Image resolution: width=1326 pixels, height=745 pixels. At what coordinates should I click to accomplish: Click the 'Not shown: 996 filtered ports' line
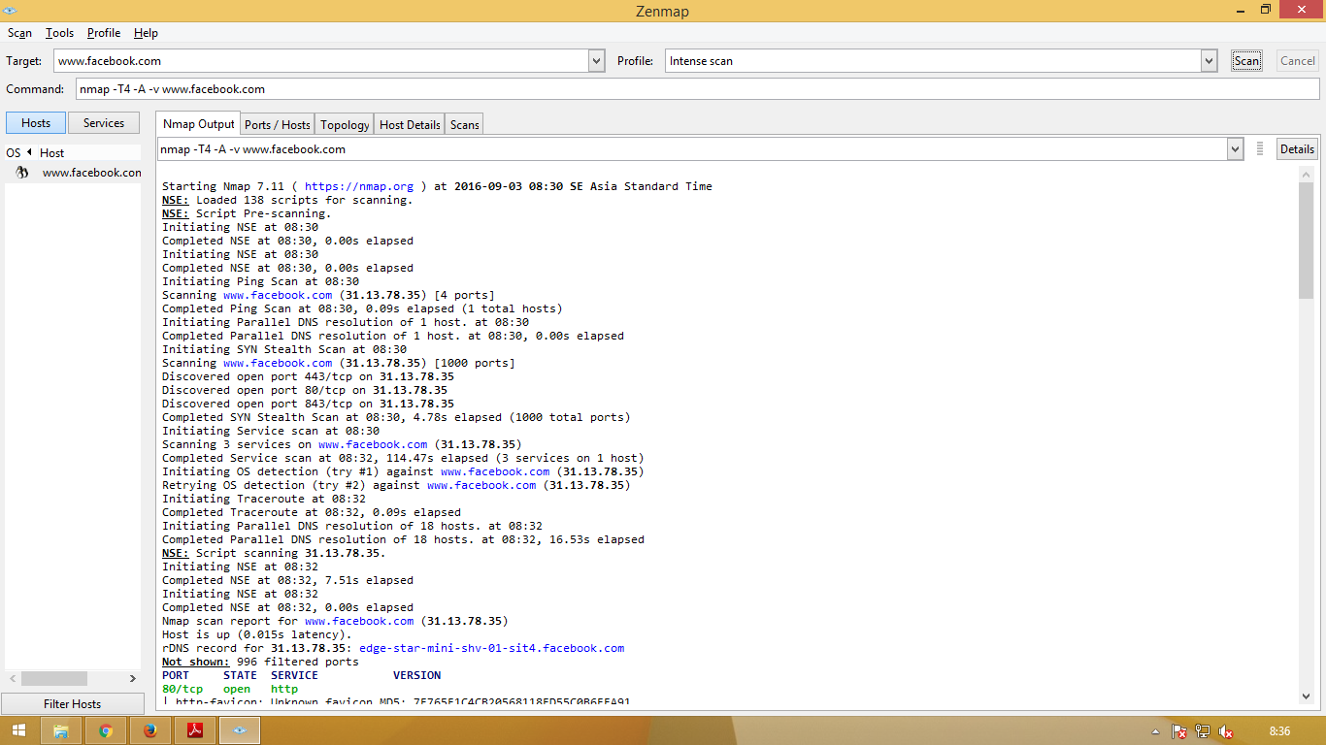point(260,662)
